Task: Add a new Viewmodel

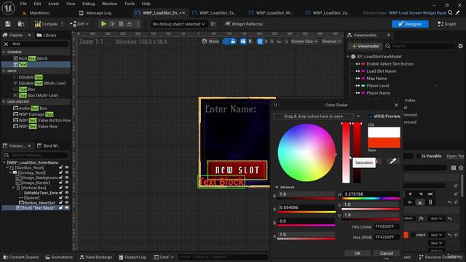Action: (x=366, y=46)
